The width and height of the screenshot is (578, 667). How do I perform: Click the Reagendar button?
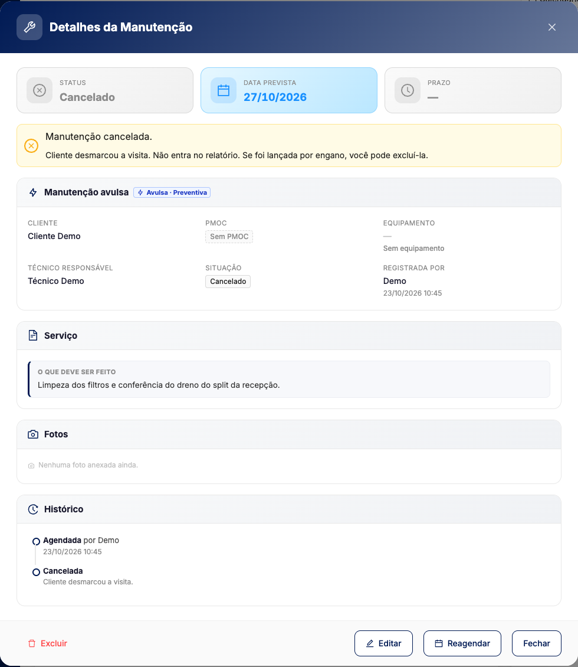462,643
